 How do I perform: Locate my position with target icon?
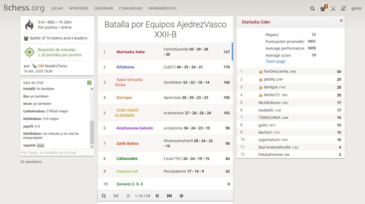coord(182,196)
